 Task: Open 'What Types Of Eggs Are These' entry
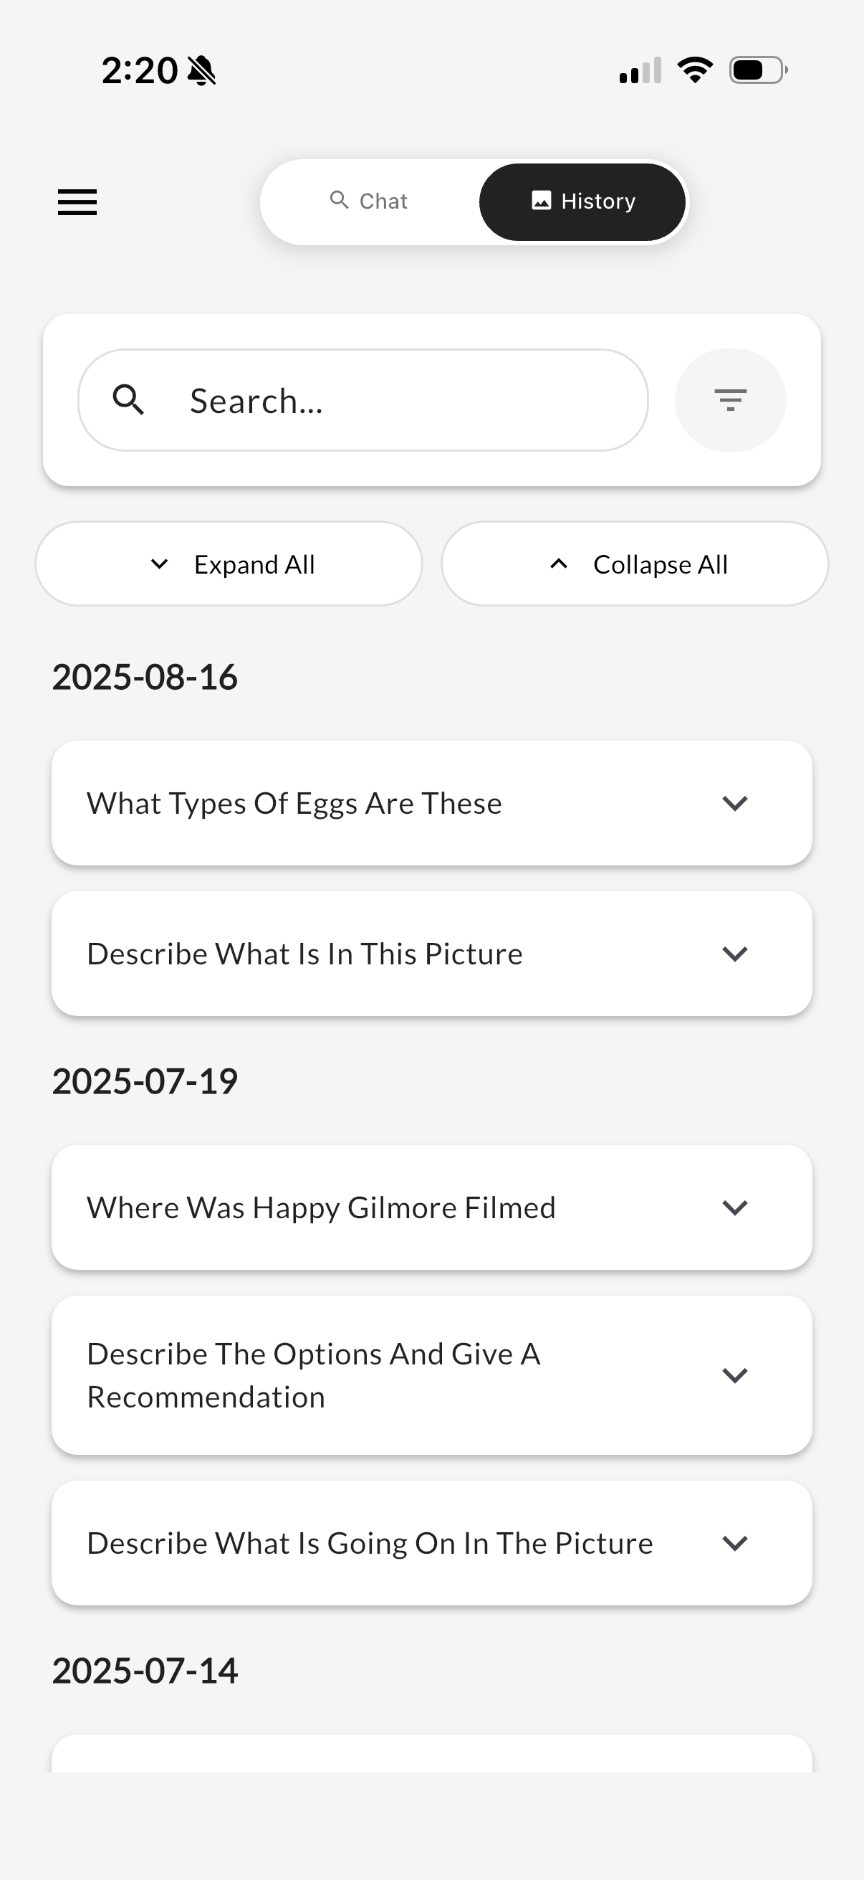point(431,804)
